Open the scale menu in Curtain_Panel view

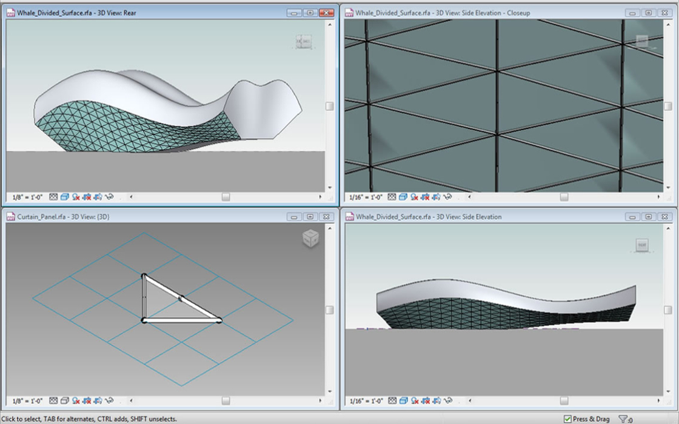coord(27,401)
